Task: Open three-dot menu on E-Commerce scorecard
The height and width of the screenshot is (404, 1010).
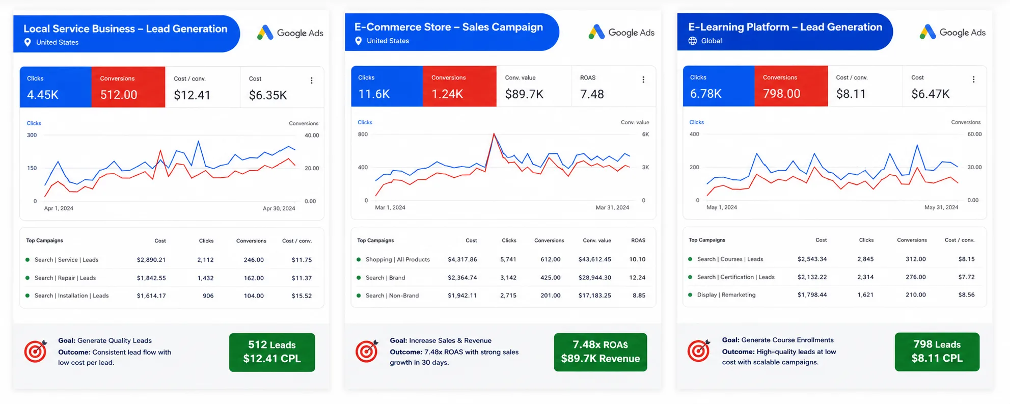Action: click(x=643, y=79)
